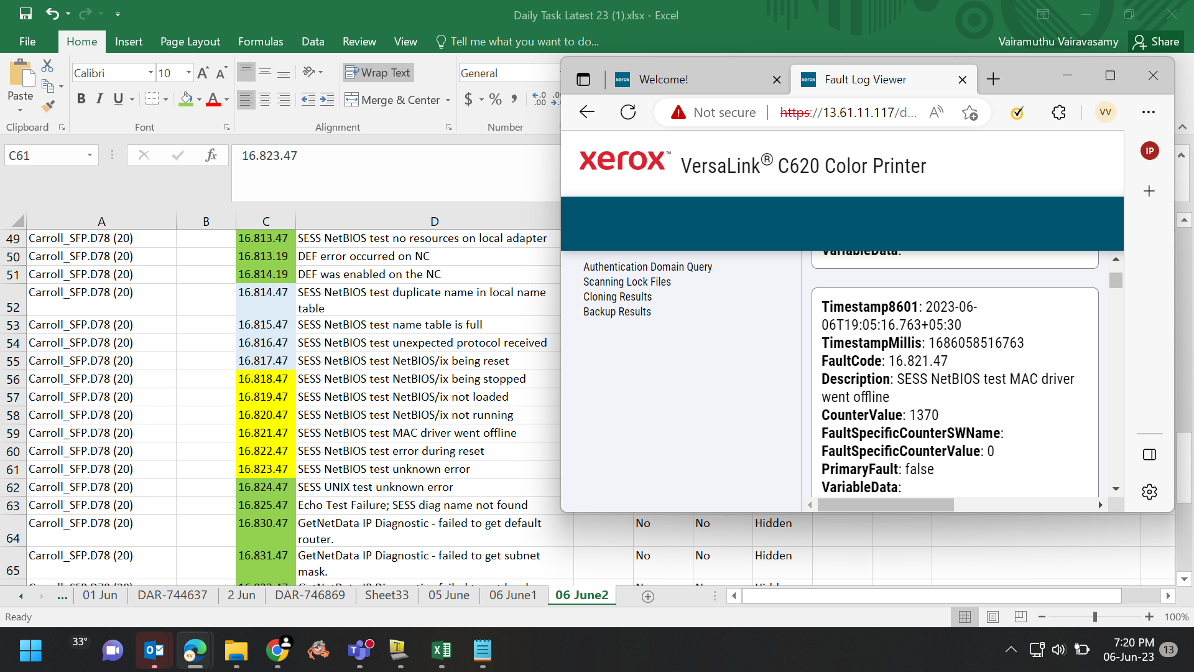The height and width of the screenshot is (672, 1194).
Task: Open the Cloning Results link
Action: (x=618, y=297)
